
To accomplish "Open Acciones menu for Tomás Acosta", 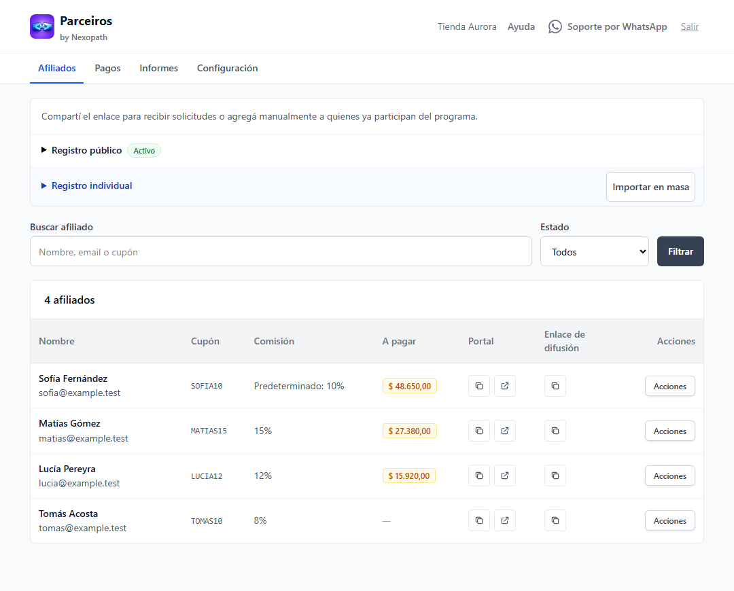I will [670, 521].
